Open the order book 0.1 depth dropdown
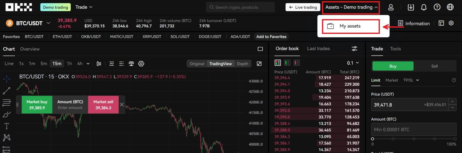462x153 pixels. tap(353, 63)
